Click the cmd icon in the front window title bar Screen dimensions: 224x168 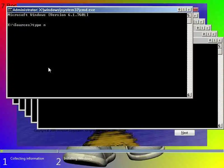pyautogui.click(x=10, y=10)
